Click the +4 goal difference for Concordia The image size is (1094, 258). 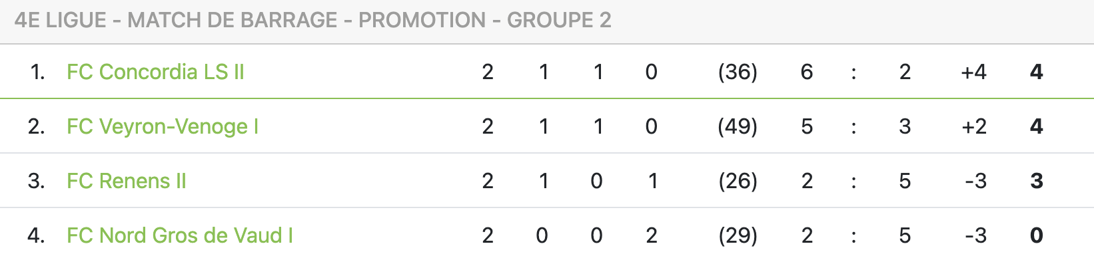pyautogui.click(x=974, y=72)
